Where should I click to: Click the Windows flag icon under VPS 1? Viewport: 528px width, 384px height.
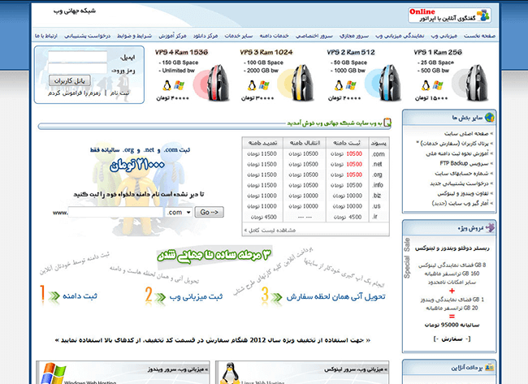(x=438, y=85)
